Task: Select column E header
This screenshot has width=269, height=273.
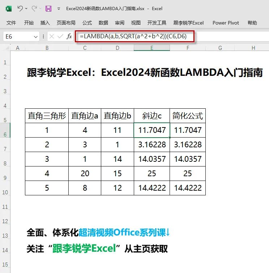Action: tap(152, 48)
